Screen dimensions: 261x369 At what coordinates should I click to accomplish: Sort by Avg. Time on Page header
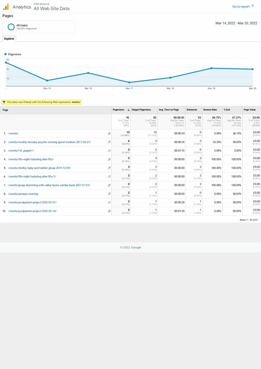pyautogui.click(x=169, y=110)
